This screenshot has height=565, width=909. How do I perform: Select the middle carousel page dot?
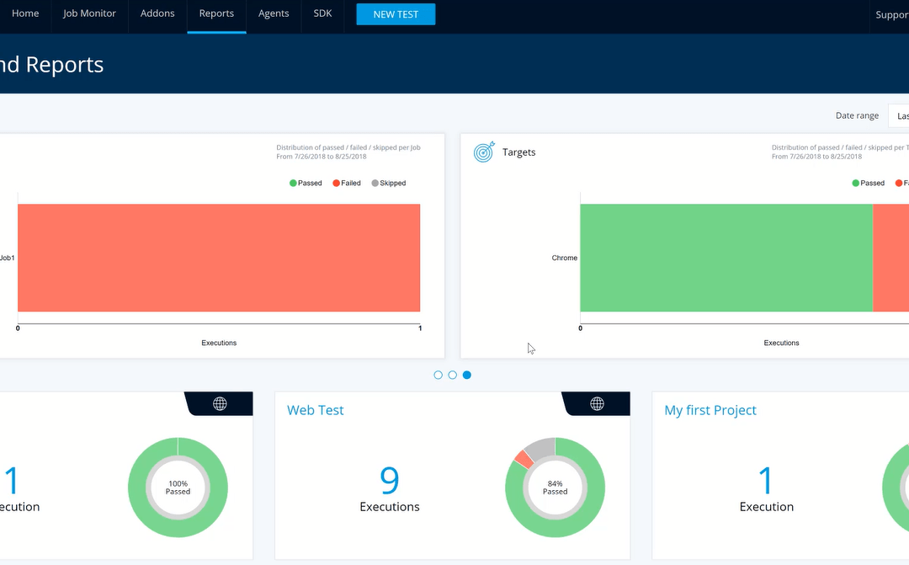pos(452,375)
